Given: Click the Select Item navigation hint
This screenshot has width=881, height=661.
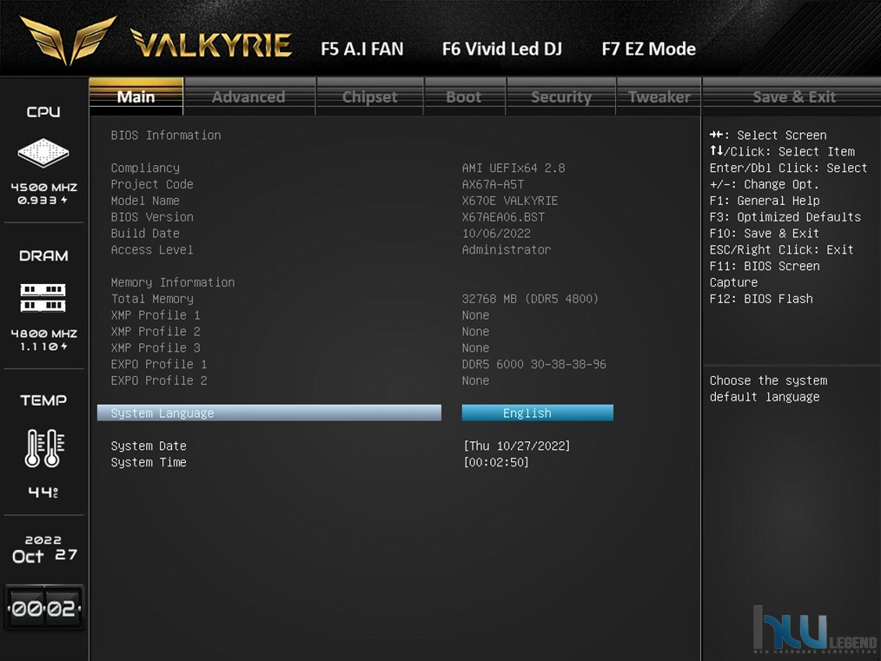Looking at the screenshot, I should 783,152.
